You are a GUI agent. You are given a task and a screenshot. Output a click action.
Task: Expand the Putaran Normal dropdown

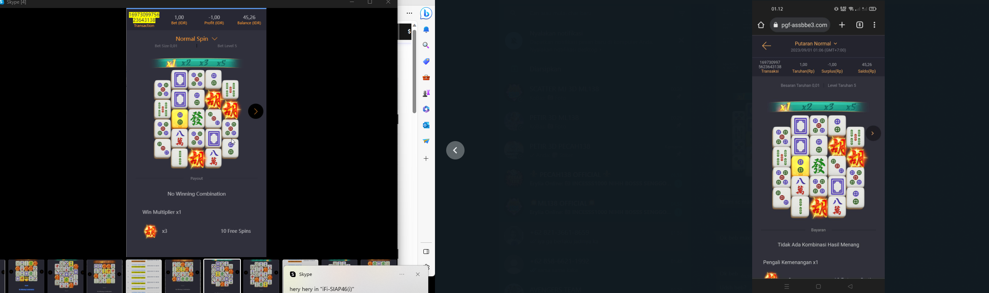pyautogui.click(x=816, y=43)
